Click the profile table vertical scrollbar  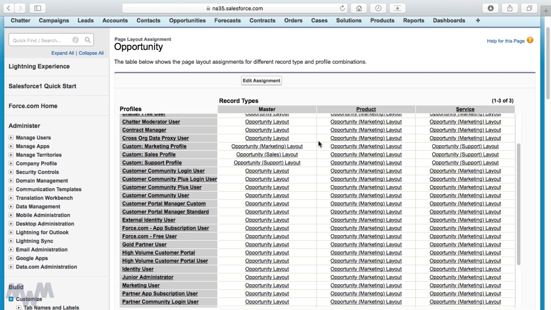(x=518, y=204)
